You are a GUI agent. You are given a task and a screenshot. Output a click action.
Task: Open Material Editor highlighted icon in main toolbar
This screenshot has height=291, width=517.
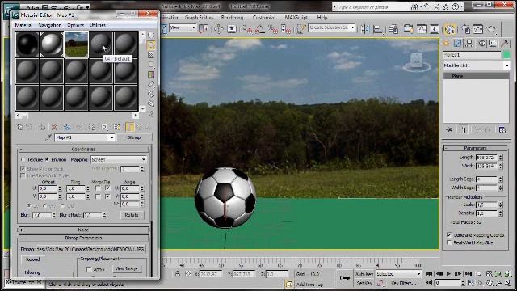pyautogui.click(x=450, y=29)
